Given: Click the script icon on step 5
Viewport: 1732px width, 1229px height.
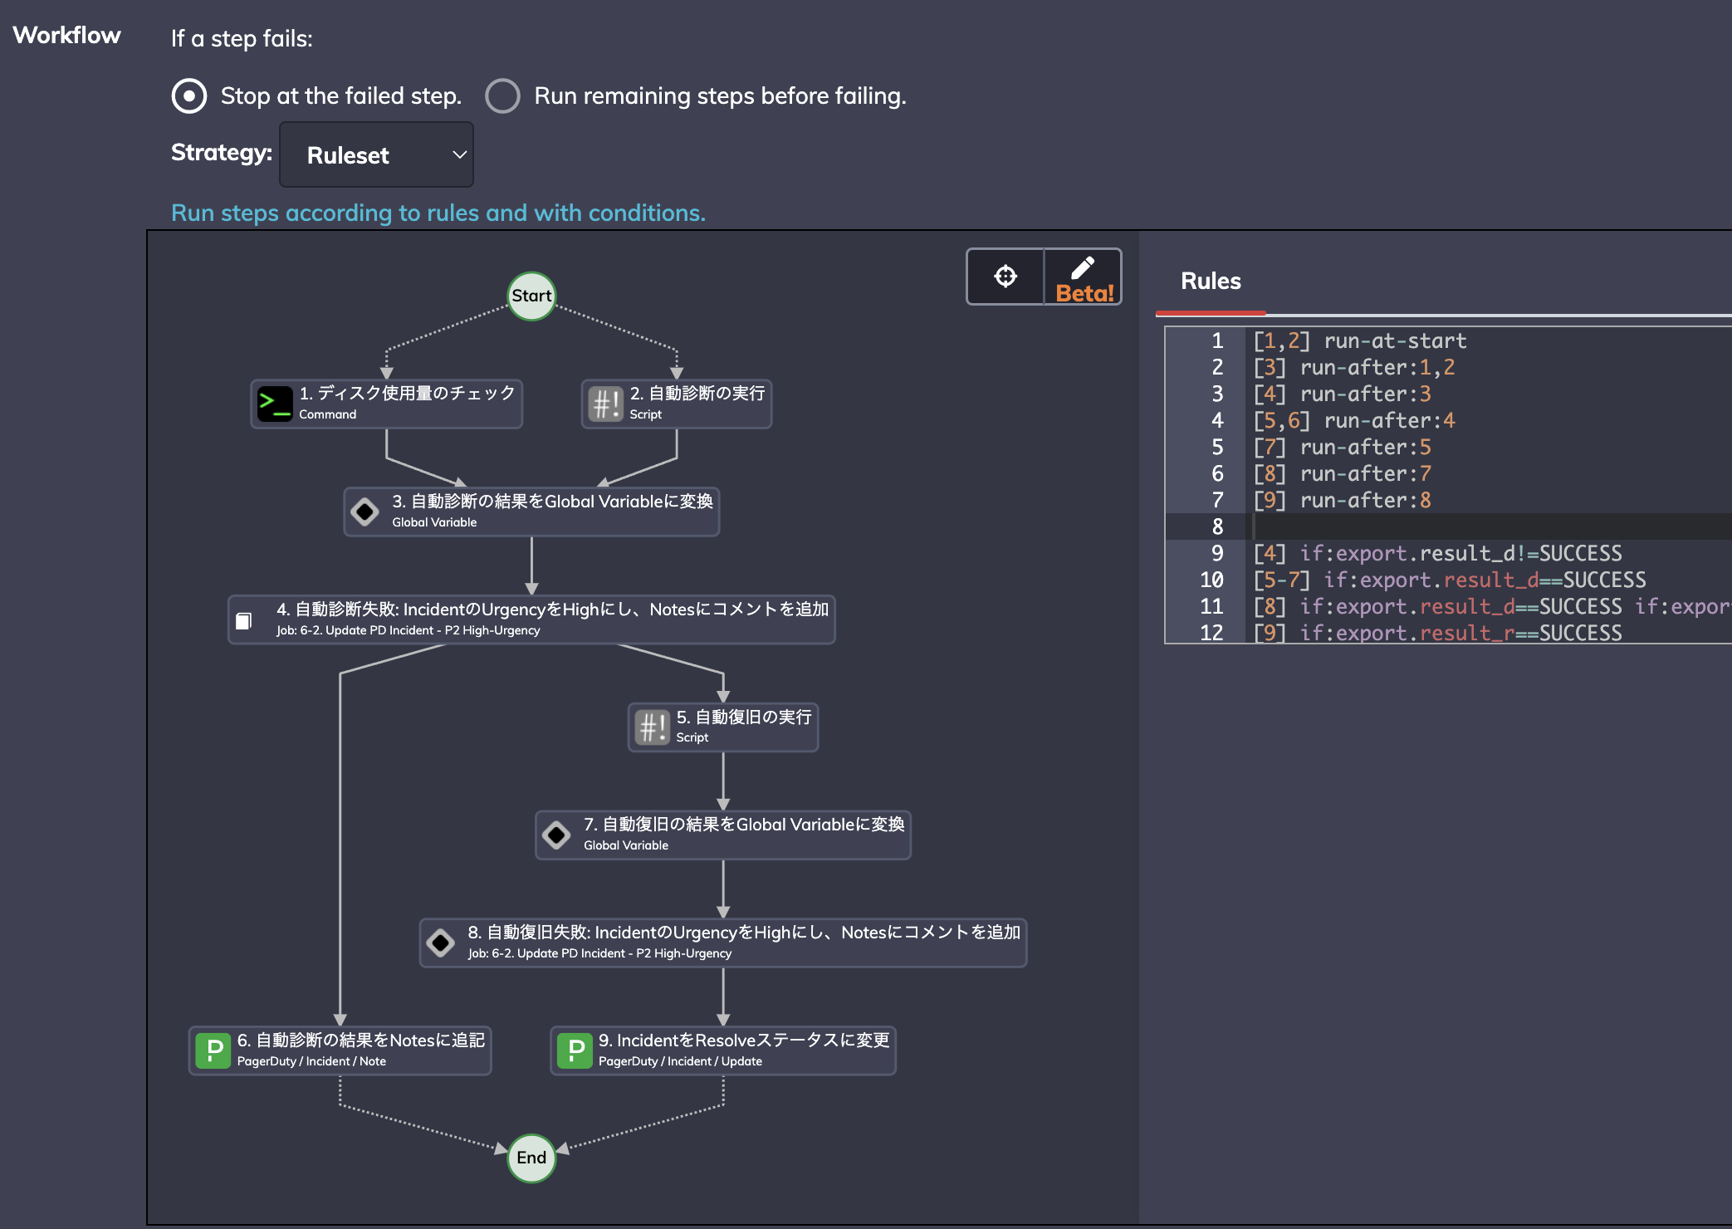Looking at the screenshot, I should (x=652, y=727).
